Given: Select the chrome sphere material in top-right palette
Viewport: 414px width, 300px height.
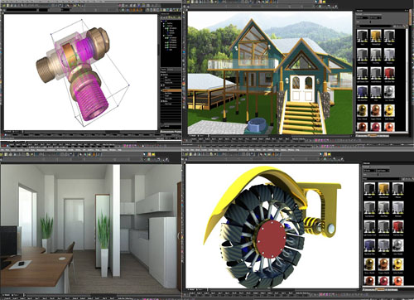Looking at the screenshot, I should click(389, 92).
